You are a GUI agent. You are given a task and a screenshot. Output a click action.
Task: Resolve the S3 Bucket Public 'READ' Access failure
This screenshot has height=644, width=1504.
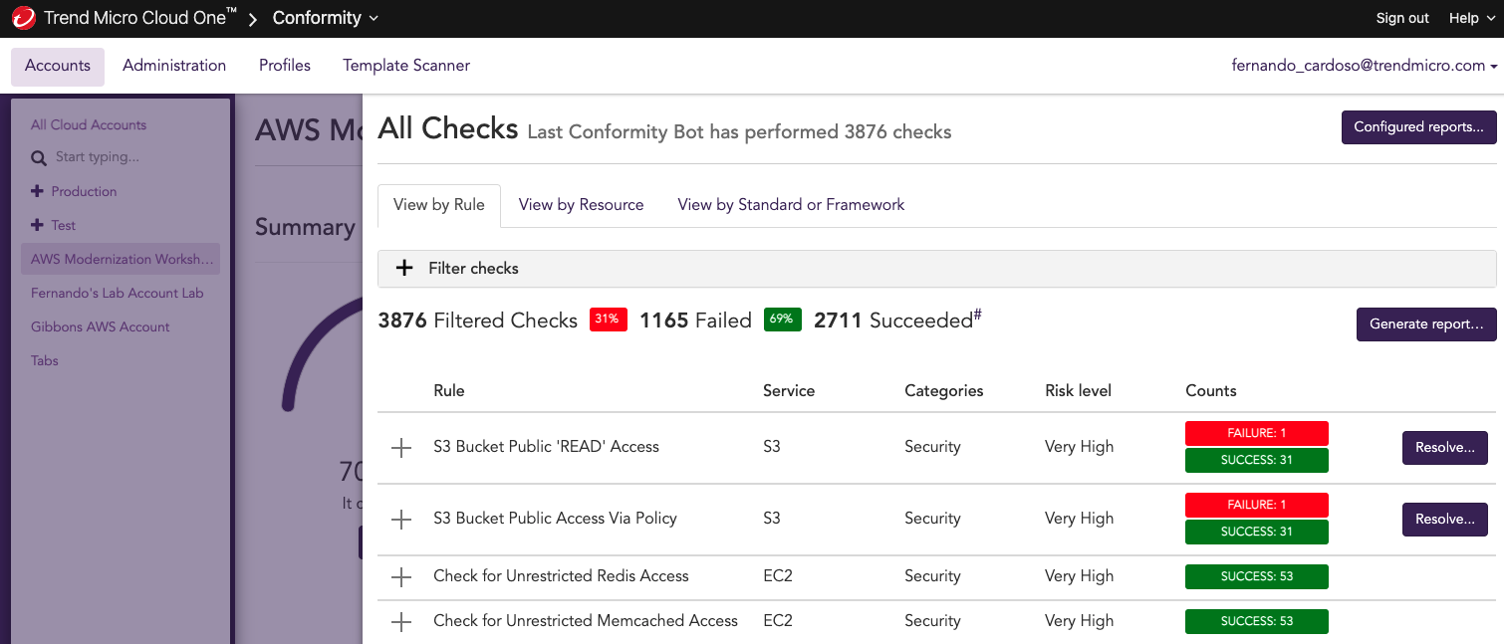pos(1445,448)
